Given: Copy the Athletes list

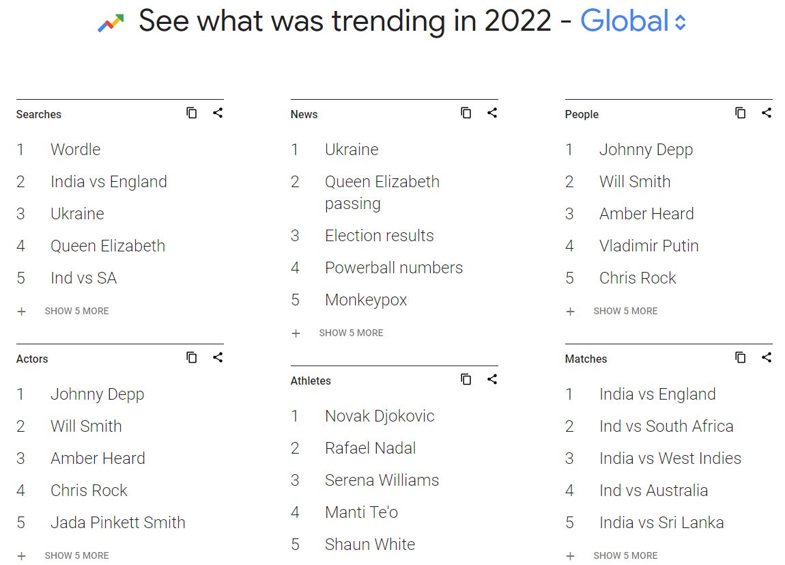Looking at the screenshot, I should (466, 380).
